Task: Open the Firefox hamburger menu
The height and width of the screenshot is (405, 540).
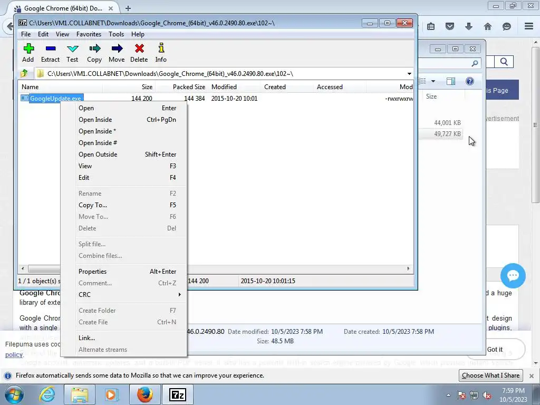Action: click(x=528, y=26)
